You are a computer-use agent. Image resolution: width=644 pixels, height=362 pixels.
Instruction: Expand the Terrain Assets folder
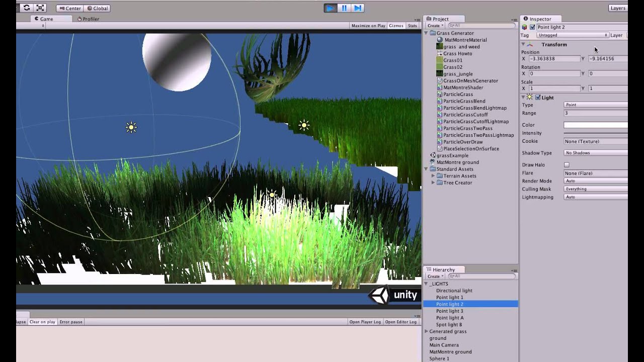[433, 176]
